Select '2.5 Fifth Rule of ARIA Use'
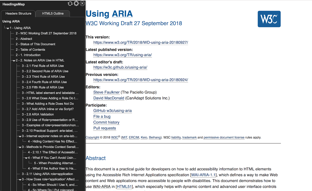 tap(43, 87)
